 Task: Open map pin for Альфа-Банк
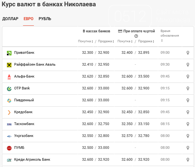tap(188, 77)
